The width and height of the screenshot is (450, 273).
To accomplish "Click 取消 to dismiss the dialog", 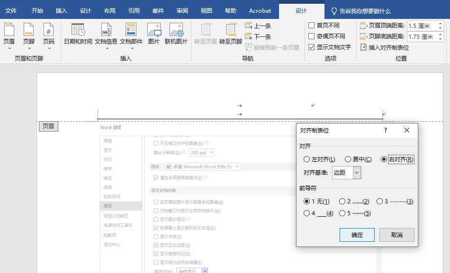I will 396,235.
